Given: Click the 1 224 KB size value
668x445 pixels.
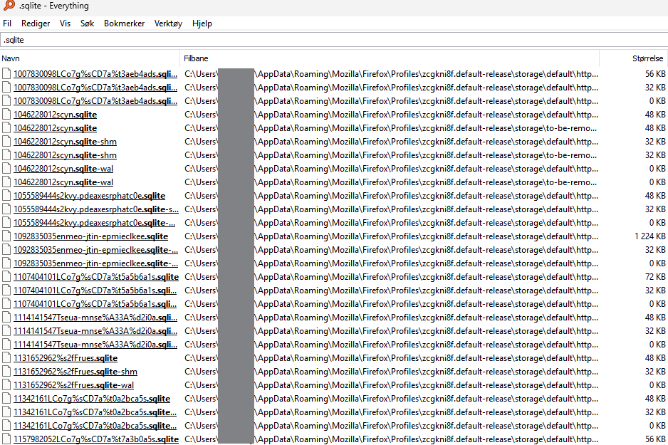Looking at the screenshot, I should tap(649, 236).
